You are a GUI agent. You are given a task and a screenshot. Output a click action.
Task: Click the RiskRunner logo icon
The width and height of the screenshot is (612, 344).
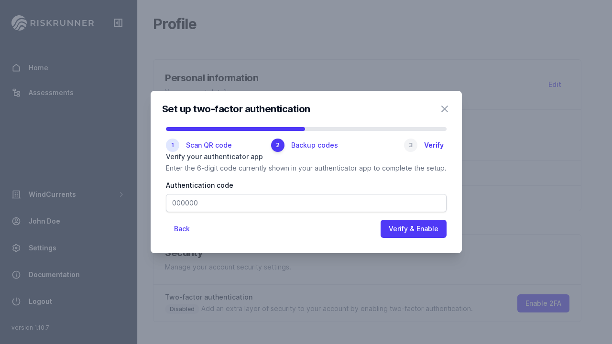pos(19,23)
